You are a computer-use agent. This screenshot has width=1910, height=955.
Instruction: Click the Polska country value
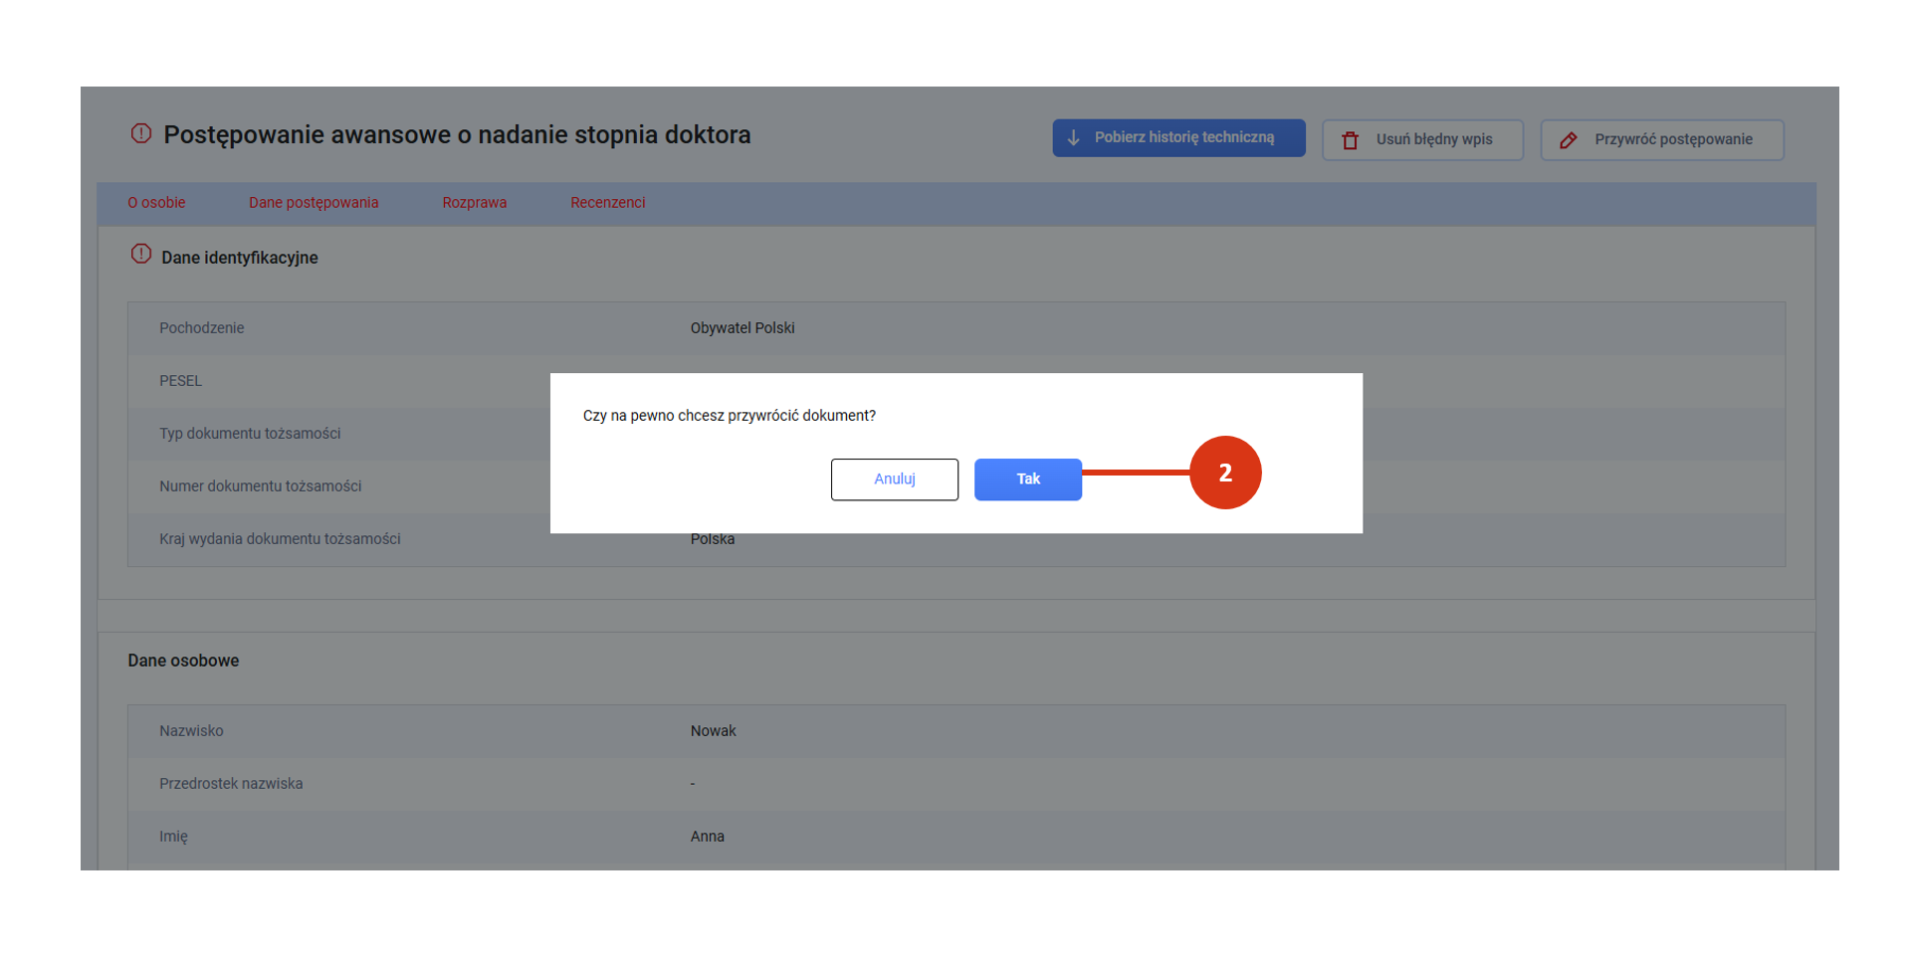pos(713,539)
